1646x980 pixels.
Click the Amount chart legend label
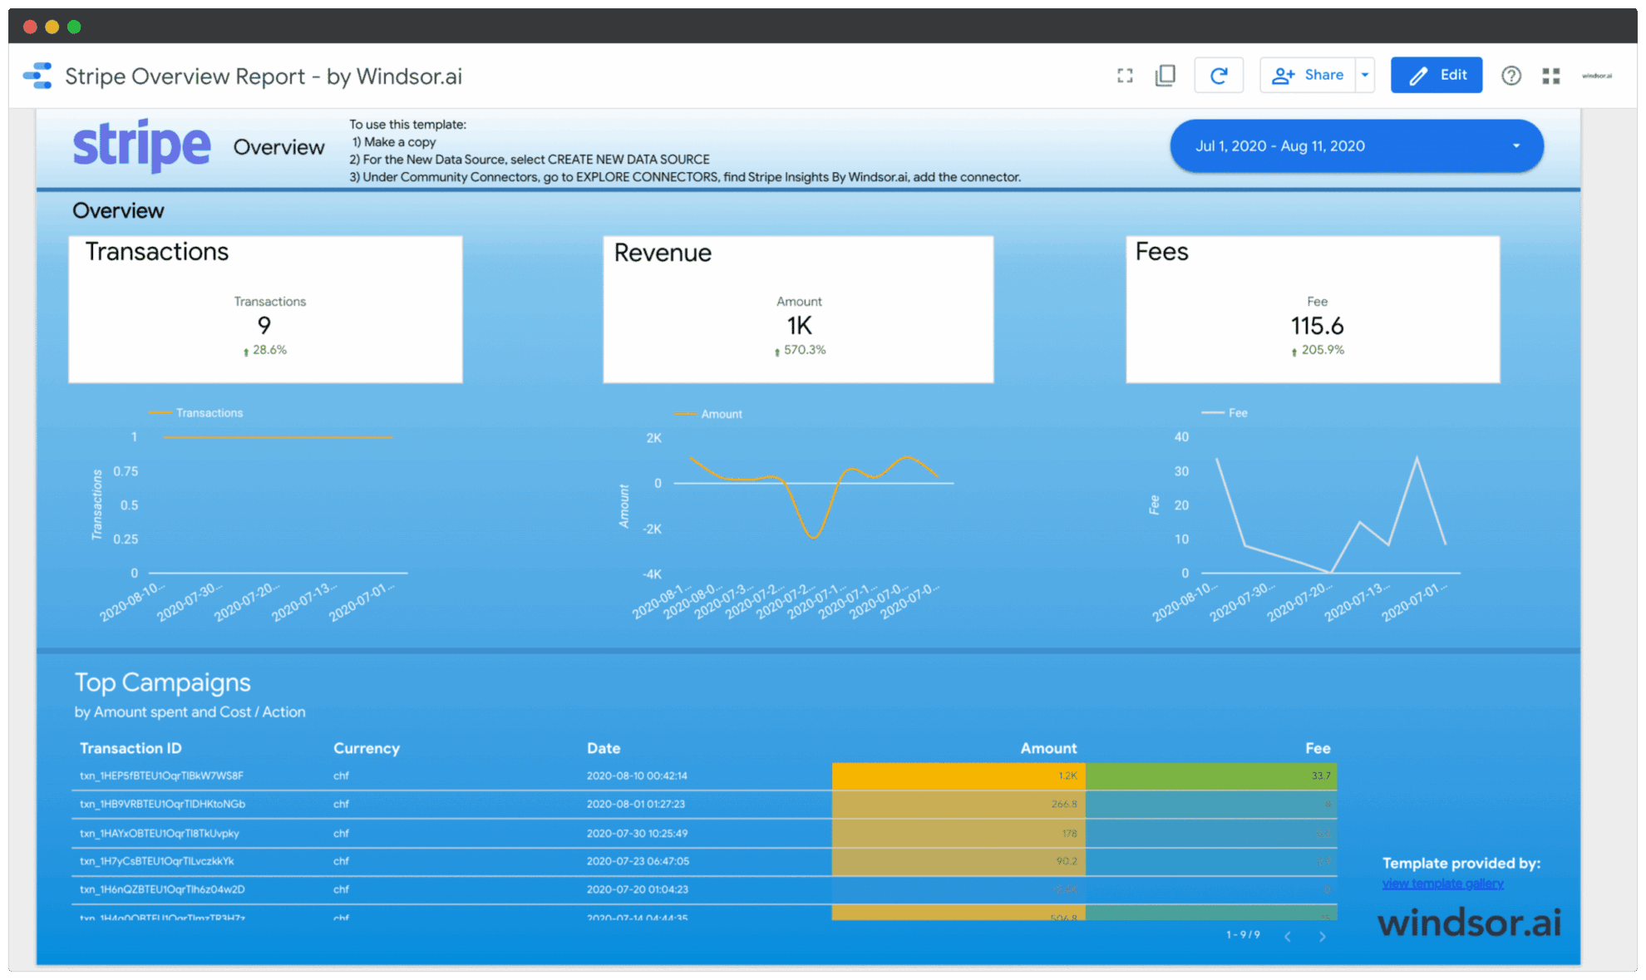click(x=722, y=414)
